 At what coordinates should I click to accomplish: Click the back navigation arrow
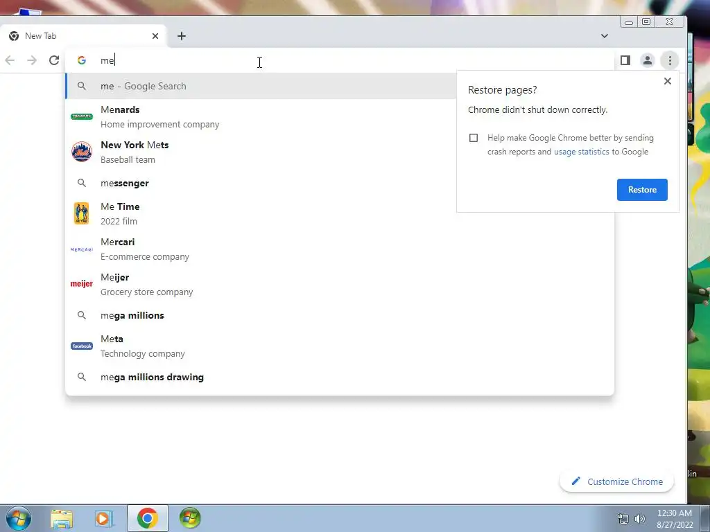click(10, 60)
